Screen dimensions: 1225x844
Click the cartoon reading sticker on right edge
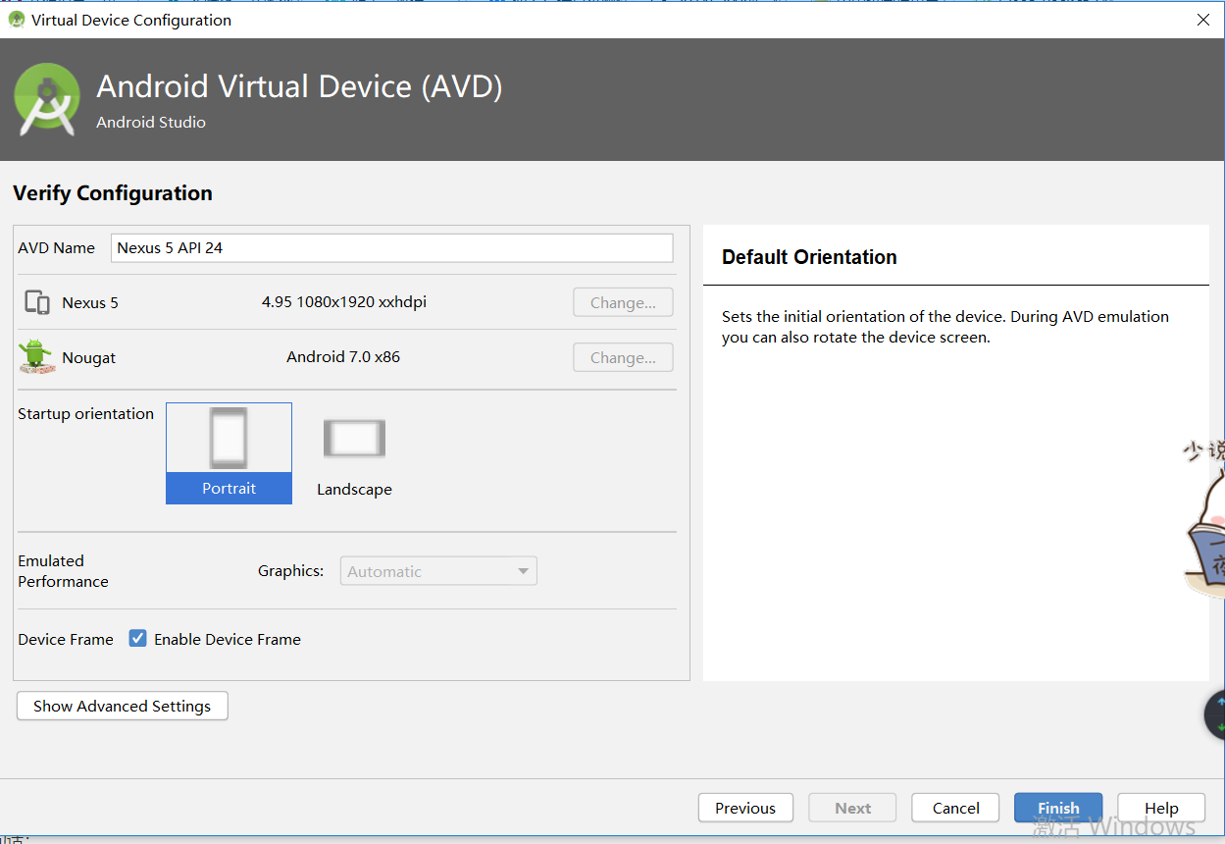pos(1206,520)
